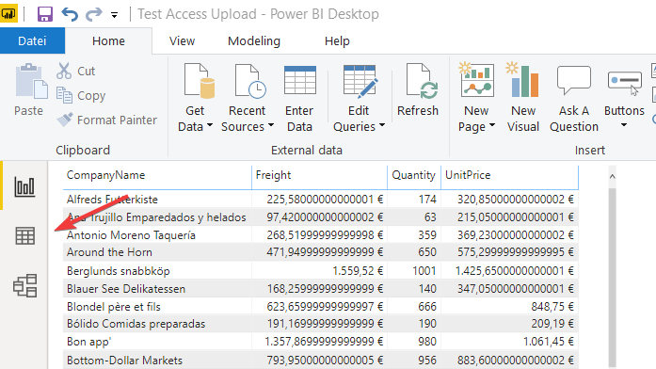Select the Alfreds Futterkiste row
This screenshot has width=656, height=369.
[320, 200]
